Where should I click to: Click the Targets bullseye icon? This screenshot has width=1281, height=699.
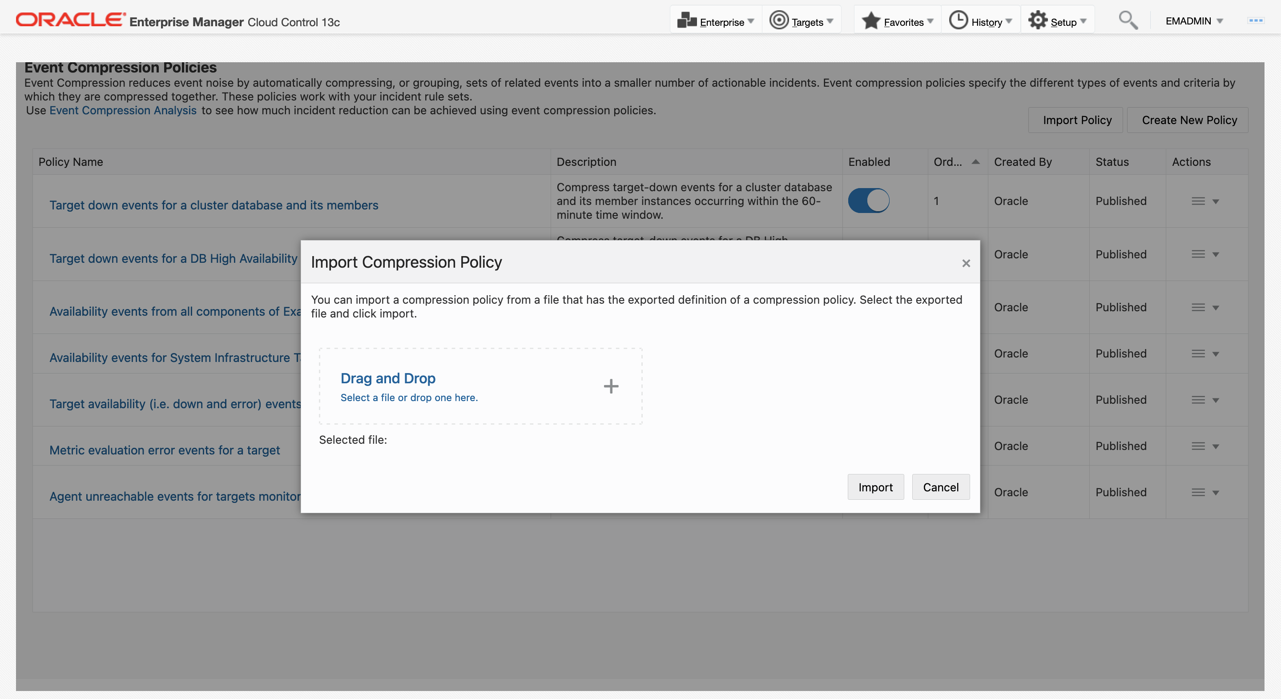click(x=778, y=20)
